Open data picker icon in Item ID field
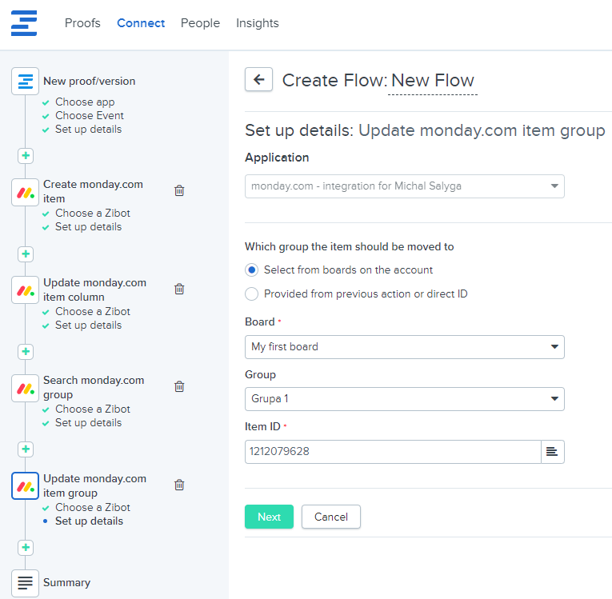The width and height of the screenshot is (612, 599). point(552,452)
